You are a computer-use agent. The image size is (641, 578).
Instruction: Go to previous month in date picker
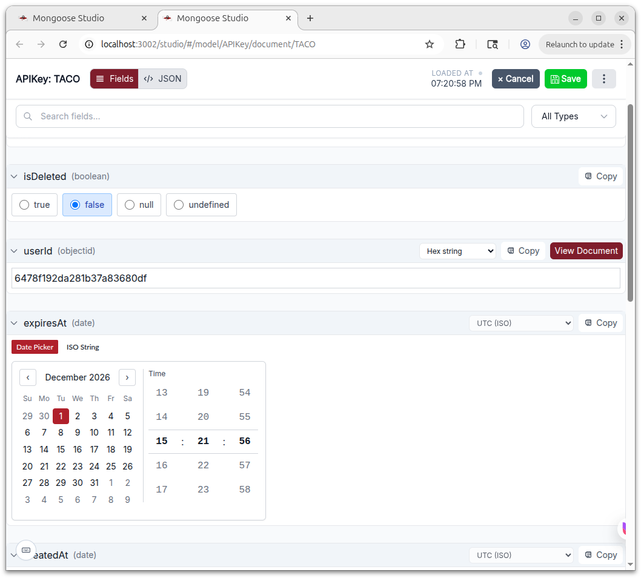[x=28, y=377]
